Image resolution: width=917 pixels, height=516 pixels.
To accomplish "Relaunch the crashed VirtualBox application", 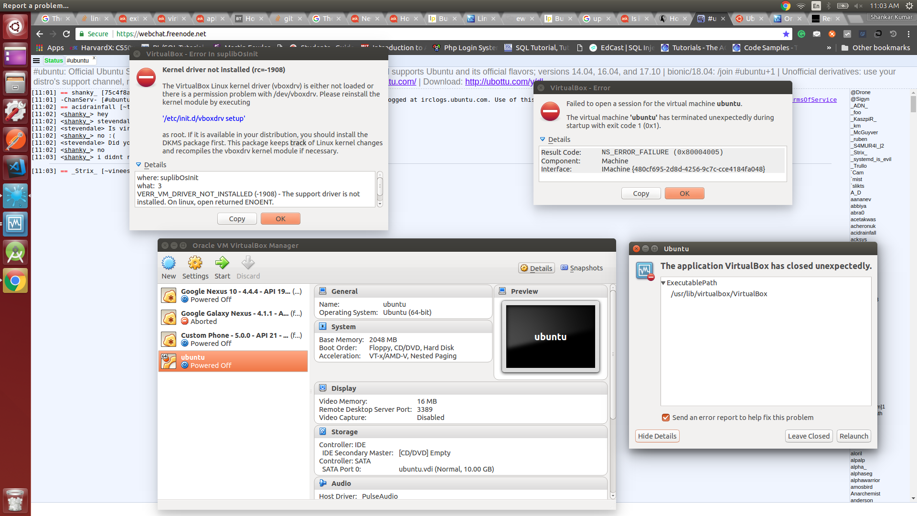I will tap(853, 436).
